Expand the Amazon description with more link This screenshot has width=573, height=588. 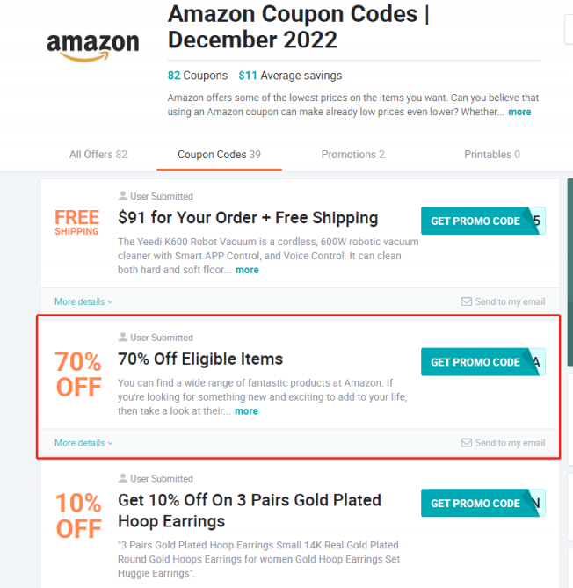point(519,112)
